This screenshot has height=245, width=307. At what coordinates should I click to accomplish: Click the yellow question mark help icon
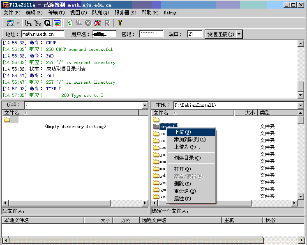coord(120,23)
